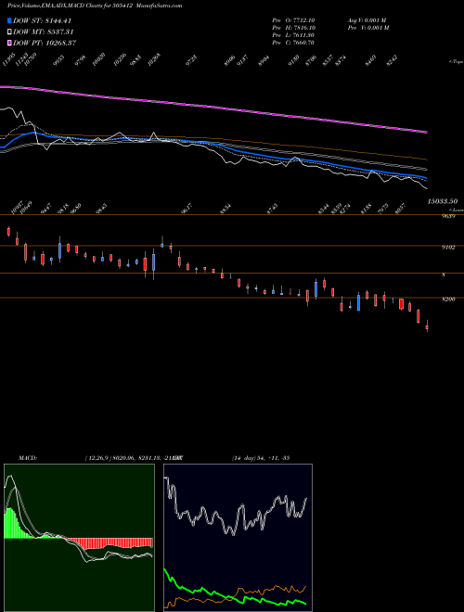Screen dimensions: 464x612
Task: Click the (14 day) ADX values text
Action: pos(261,458)
